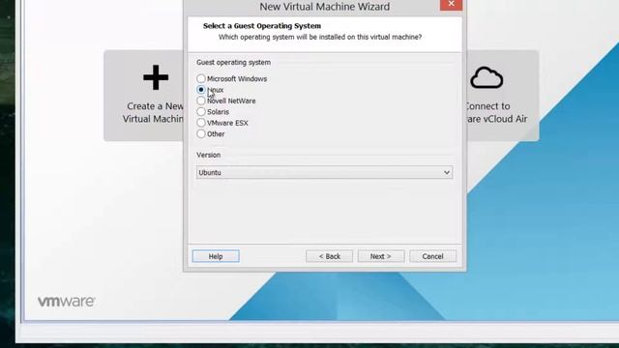Screen dimensions: 619x348
Task: Click the Create a New Virtual Machine label
Action: click(x=153, y=112)
